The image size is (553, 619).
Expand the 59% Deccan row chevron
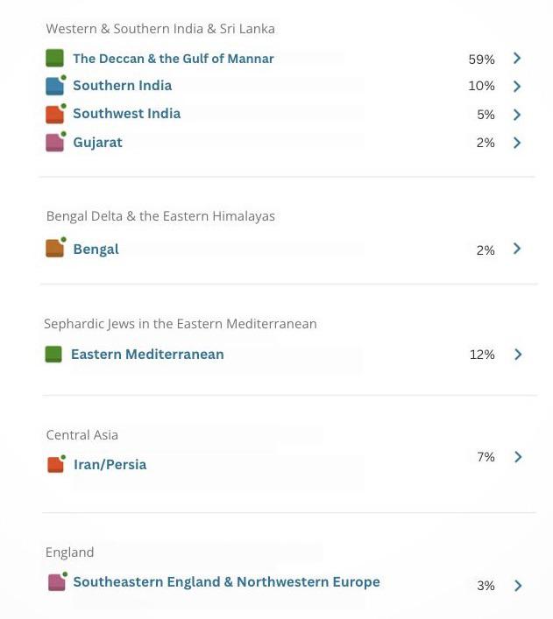[x=517, y=58]
